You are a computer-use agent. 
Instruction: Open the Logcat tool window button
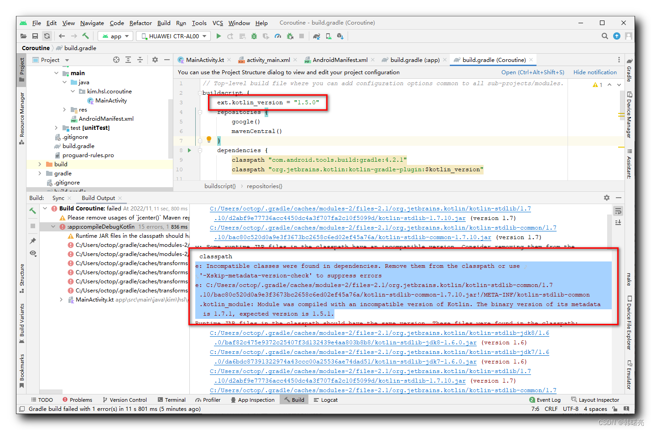326,399
